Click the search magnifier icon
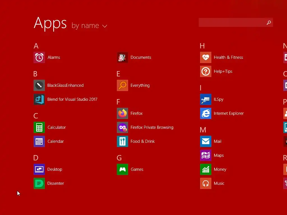This screenshot has height=215, width=287. coord(269,22)
